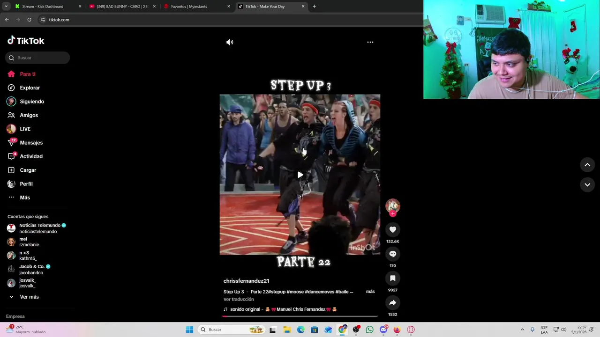Reload the TikTok page
This screenshot has width=600, height=337.
click(29, 20)
